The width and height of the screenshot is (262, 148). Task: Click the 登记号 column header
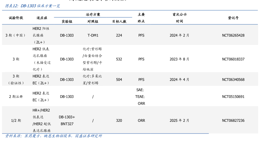233,18
